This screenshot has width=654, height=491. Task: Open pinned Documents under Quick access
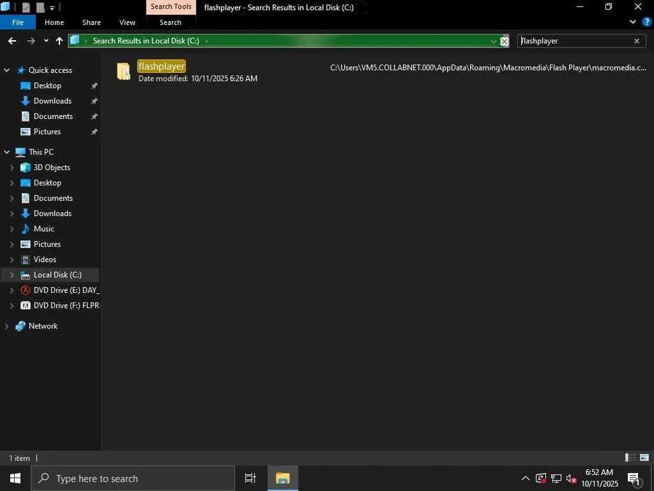point(53,116)
